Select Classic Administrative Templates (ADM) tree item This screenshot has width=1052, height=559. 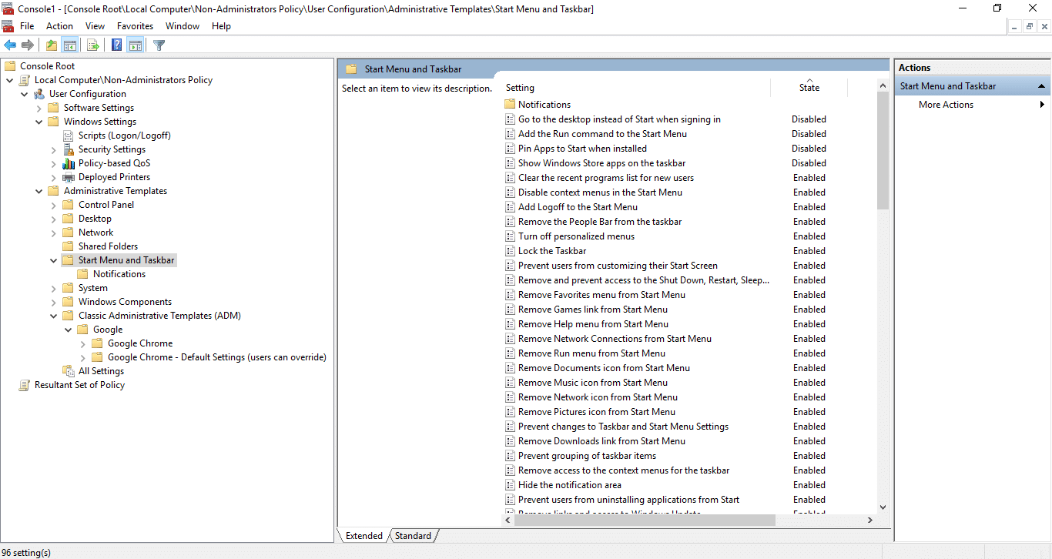159,316
